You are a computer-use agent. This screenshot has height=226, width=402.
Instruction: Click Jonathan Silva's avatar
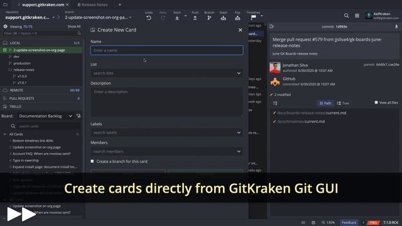click(x=275, y=68)
